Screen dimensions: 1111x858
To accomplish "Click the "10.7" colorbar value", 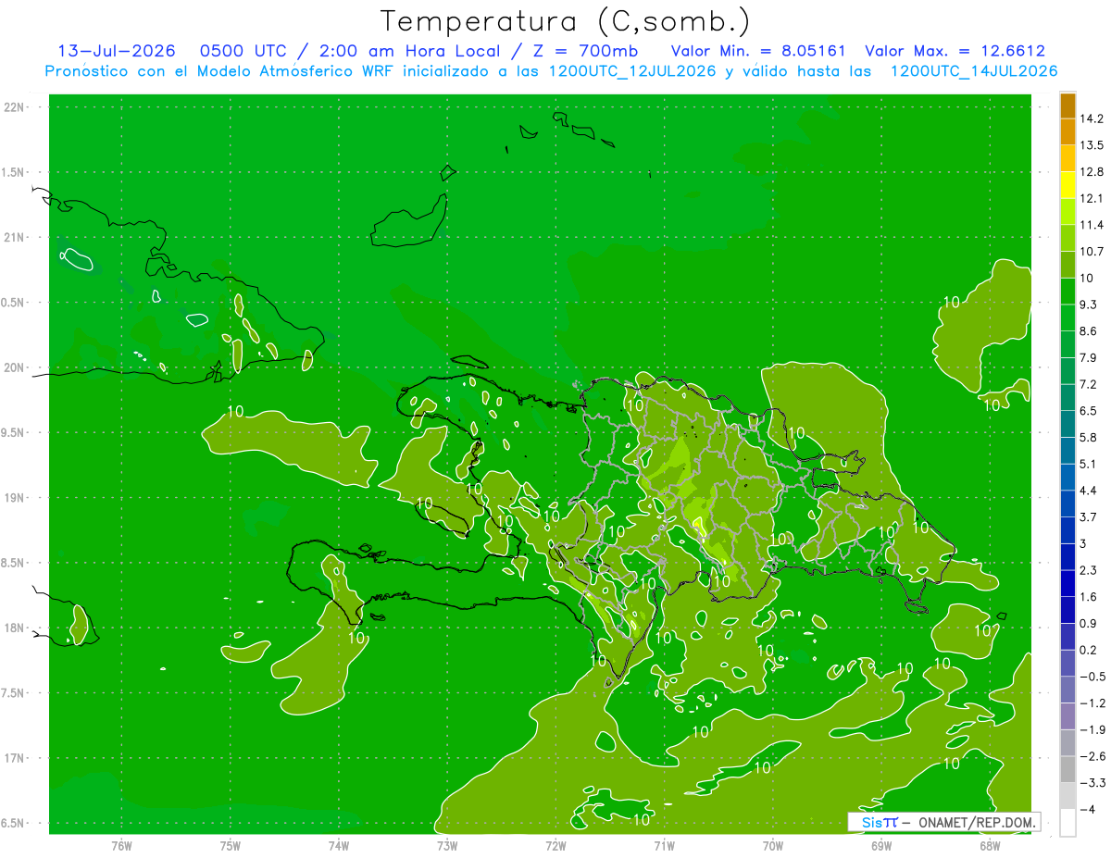I will (1091, 251).
